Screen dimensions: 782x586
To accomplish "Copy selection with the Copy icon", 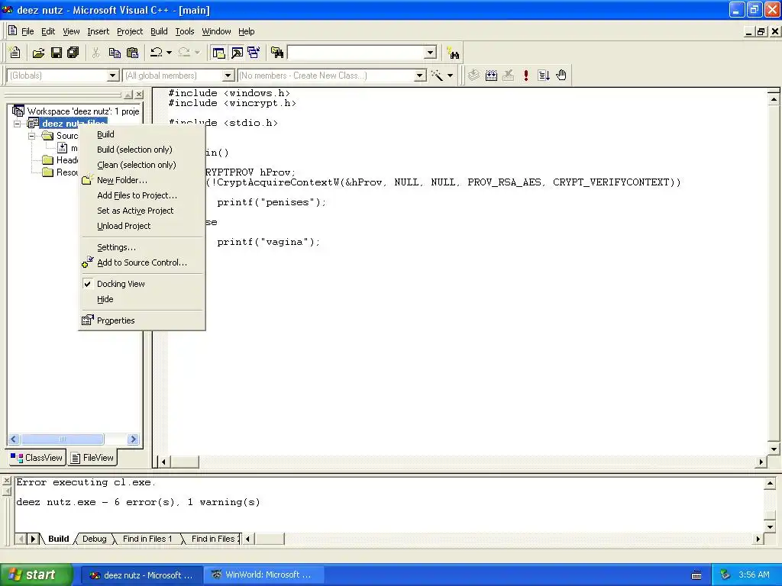I will [x=115, y=53].
